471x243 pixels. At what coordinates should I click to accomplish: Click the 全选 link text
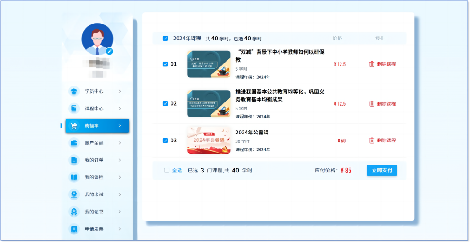(177, 171)
